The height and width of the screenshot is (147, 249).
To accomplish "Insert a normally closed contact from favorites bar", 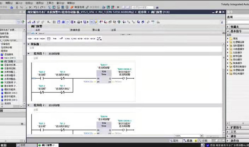I will (36, 39).
